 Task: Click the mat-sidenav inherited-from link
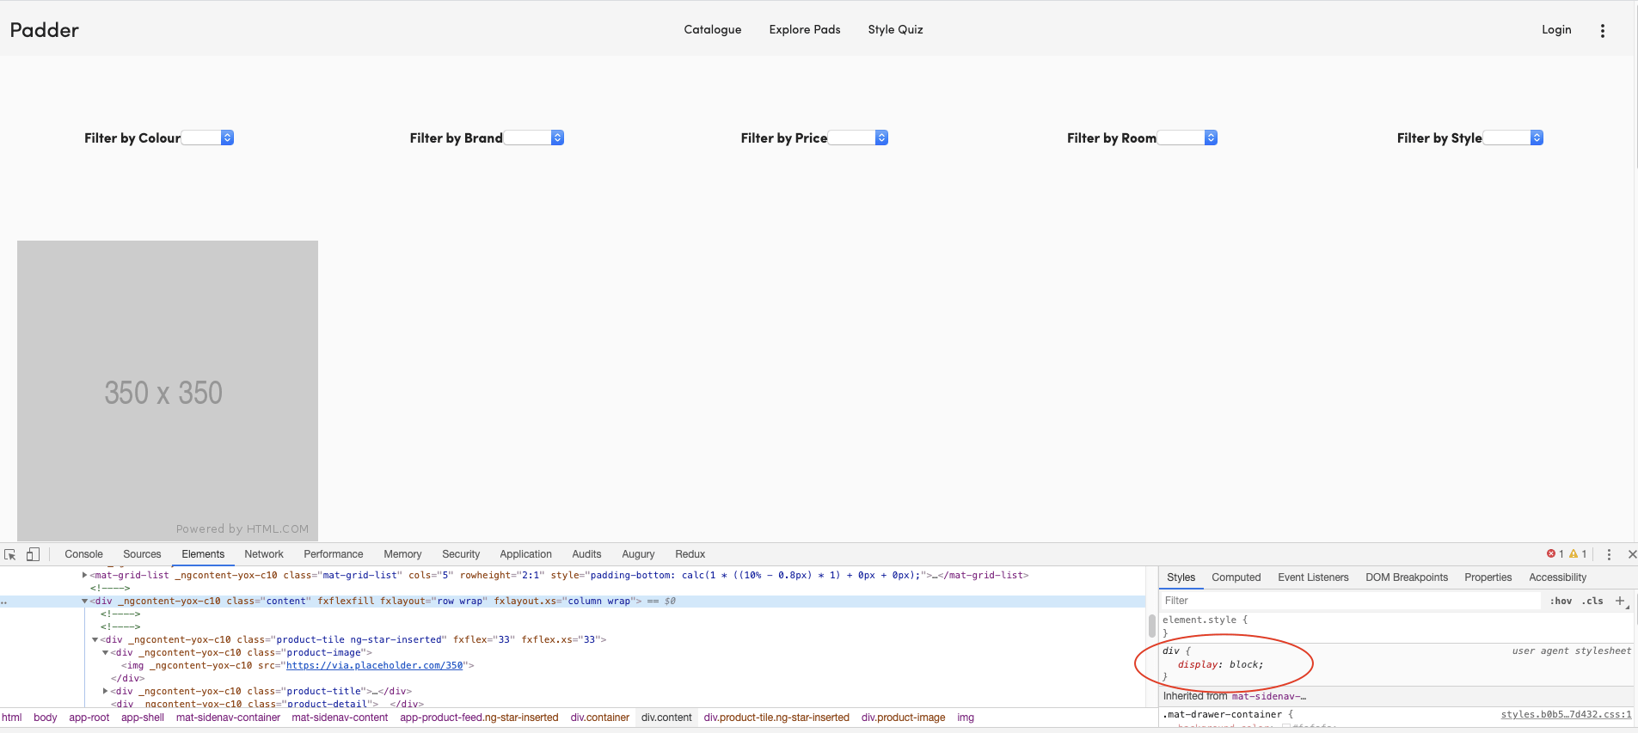coord(1268,696)
